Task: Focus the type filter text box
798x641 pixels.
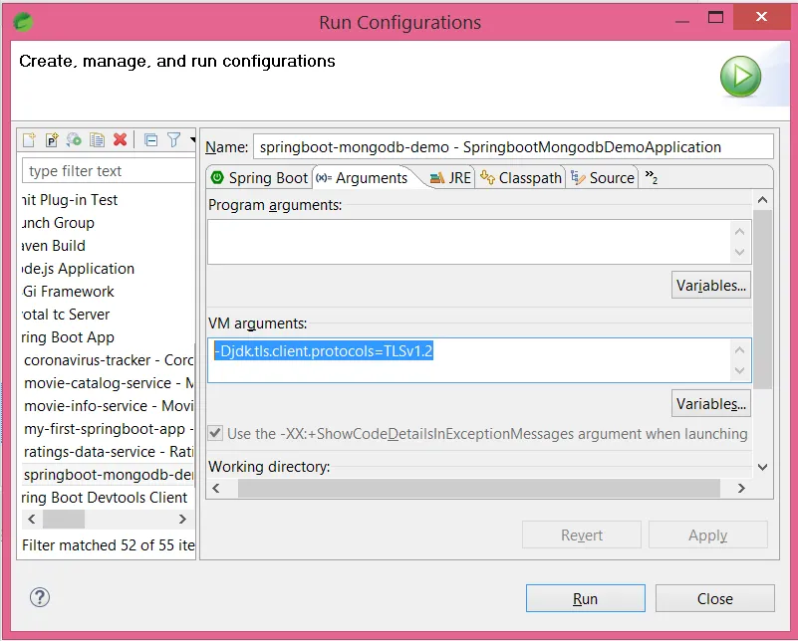Action: point(109,171)
